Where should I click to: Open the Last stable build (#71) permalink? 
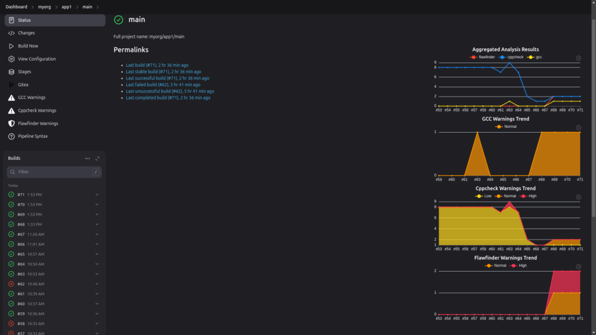(164, 72)
